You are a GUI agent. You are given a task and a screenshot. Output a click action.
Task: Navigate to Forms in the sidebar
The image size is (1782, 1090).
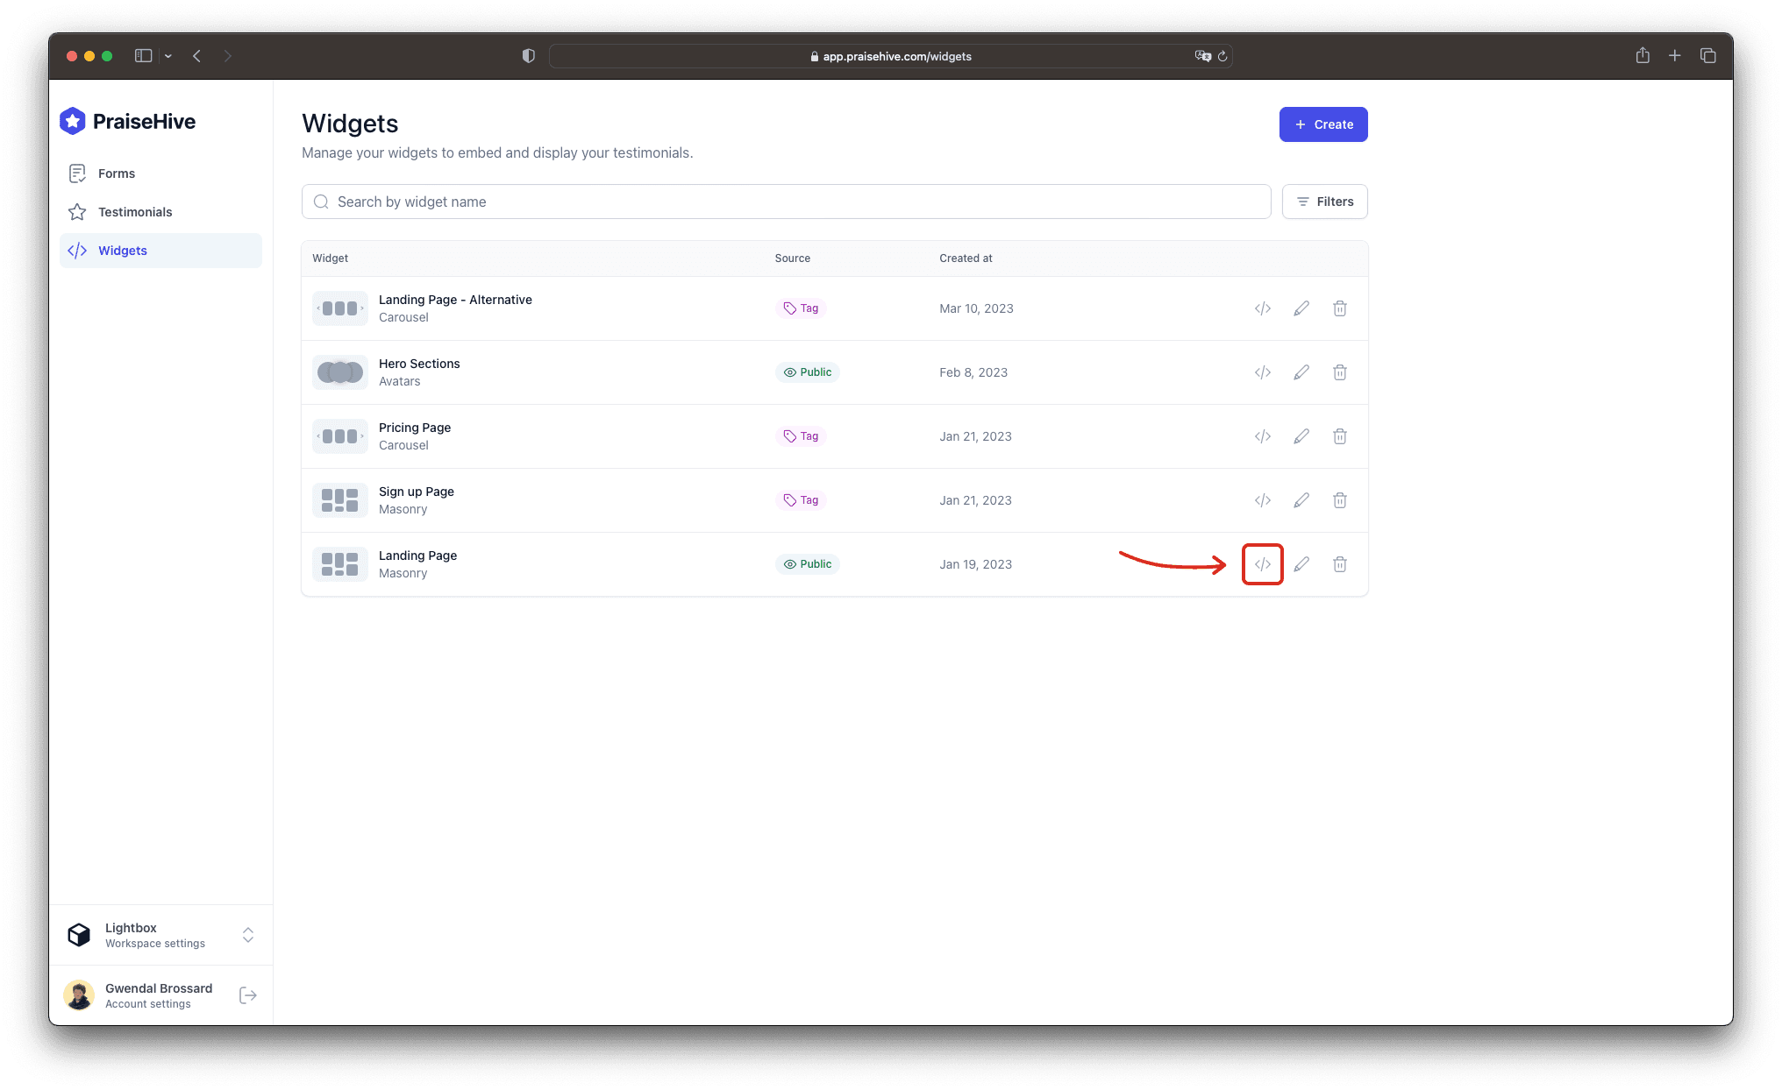(x=117, y=173)
